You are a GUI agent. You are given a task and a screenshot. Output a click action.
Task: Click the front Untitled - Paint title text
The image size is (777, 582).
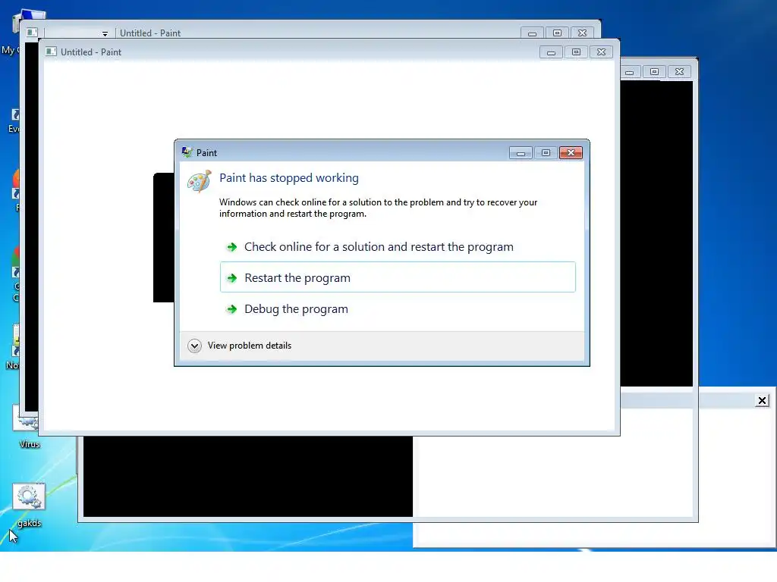[91, 52]
